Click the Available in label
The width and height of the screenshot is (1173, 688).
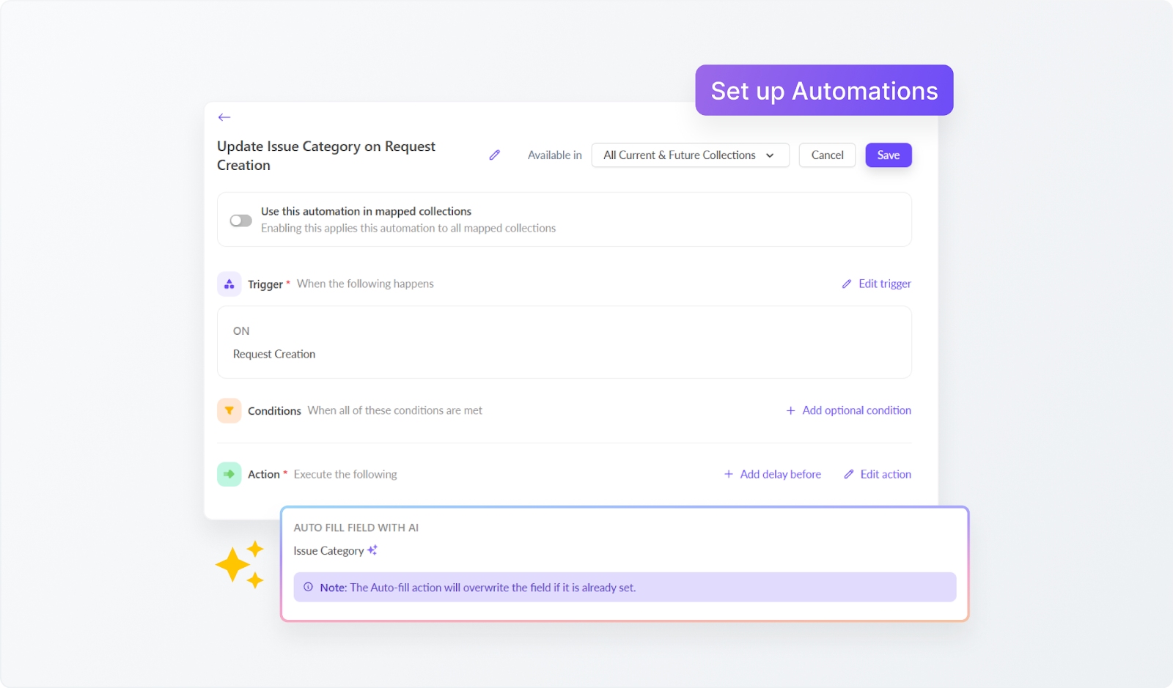[555, 155]
